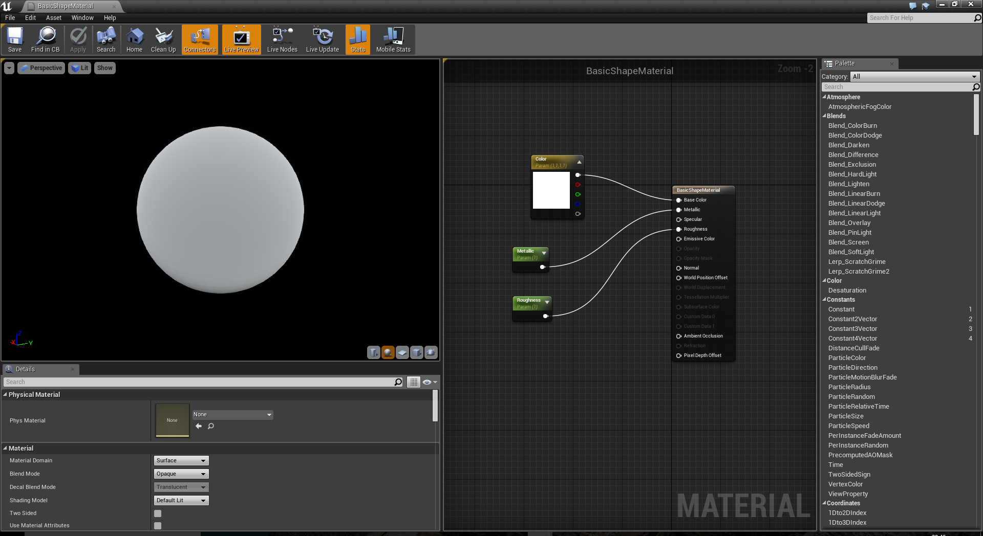Toggle Mobile Stats in toolbar
This screenshot has height=536, width=983.
coord(393,39)
